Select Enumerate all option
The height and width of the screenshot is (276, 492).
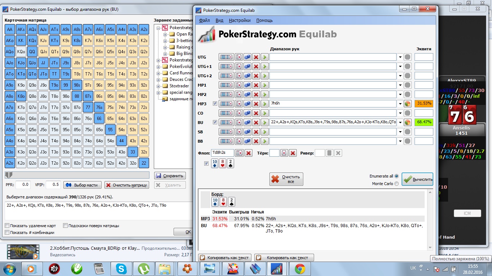coord(397,176)
